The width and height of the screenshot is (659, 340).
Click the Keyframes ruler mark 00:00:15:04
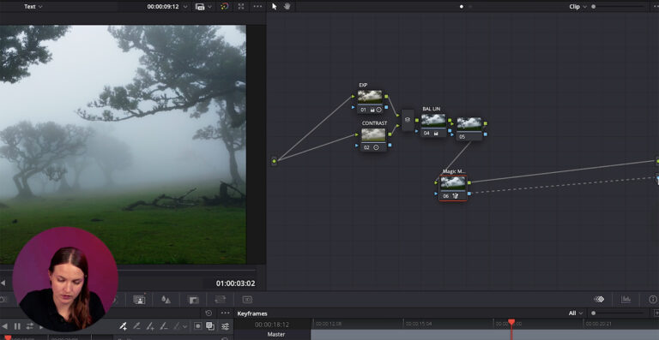coord(418,324)
